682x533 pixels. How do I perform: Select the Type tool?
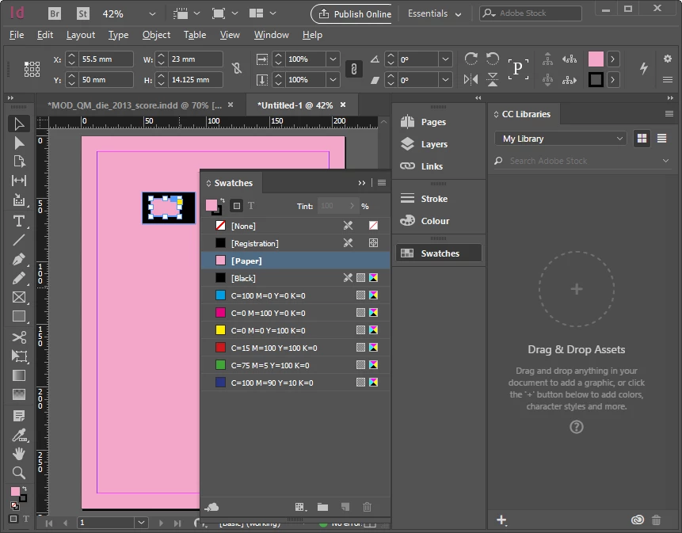pos(19,221)
